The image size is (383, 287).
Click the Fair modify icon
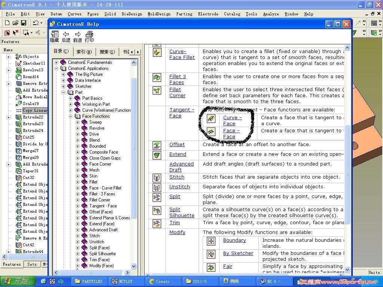[211, 267]
